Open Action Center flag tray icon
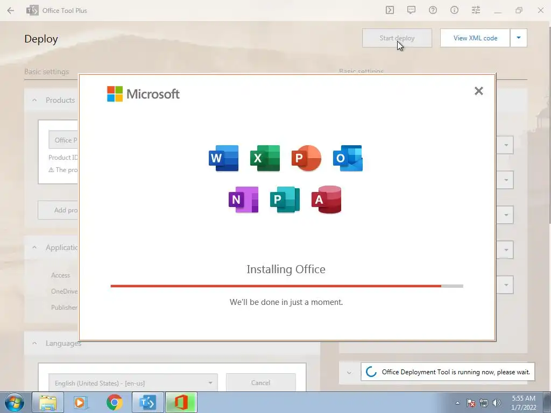This screenshot has height=413, width=551. 471,403
